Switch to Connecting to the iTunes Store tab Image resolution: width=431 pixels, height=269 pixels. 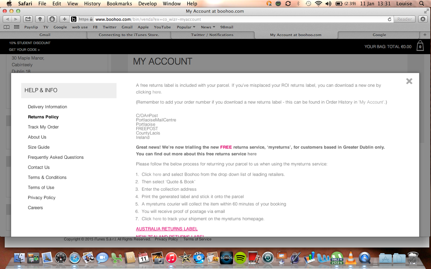pos(129,35)
